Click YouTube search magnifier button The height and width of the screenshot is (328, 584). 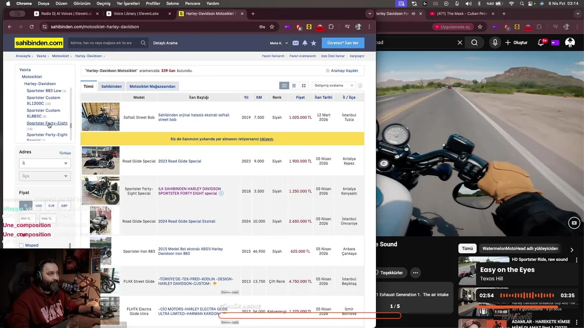click(474, 42)
